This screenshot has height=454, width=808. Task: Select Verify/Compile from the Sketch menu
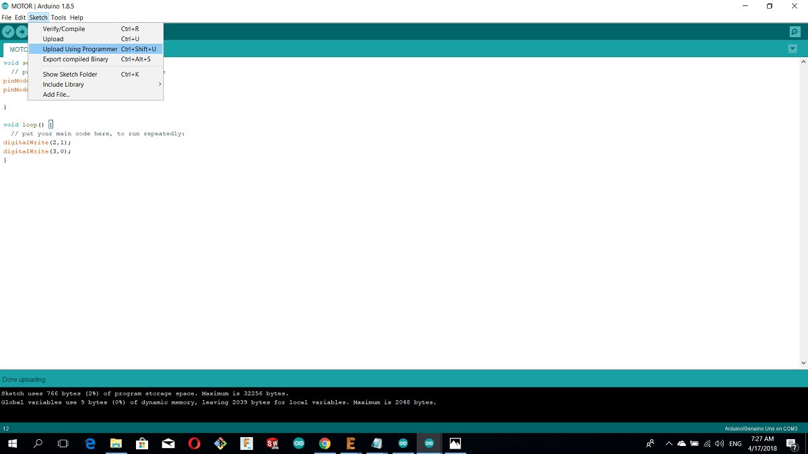96,29
